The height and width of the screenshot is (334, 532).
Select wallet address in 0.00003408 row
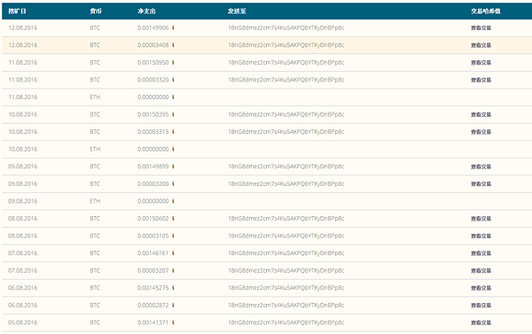pos(286,45)
